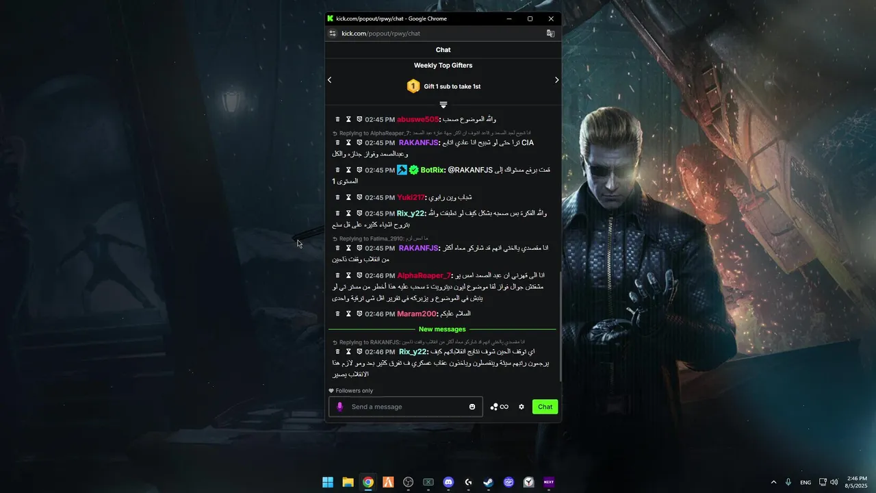
Task: Click the Weekly Top Gifters heading
Action: [x=443, y=66]
